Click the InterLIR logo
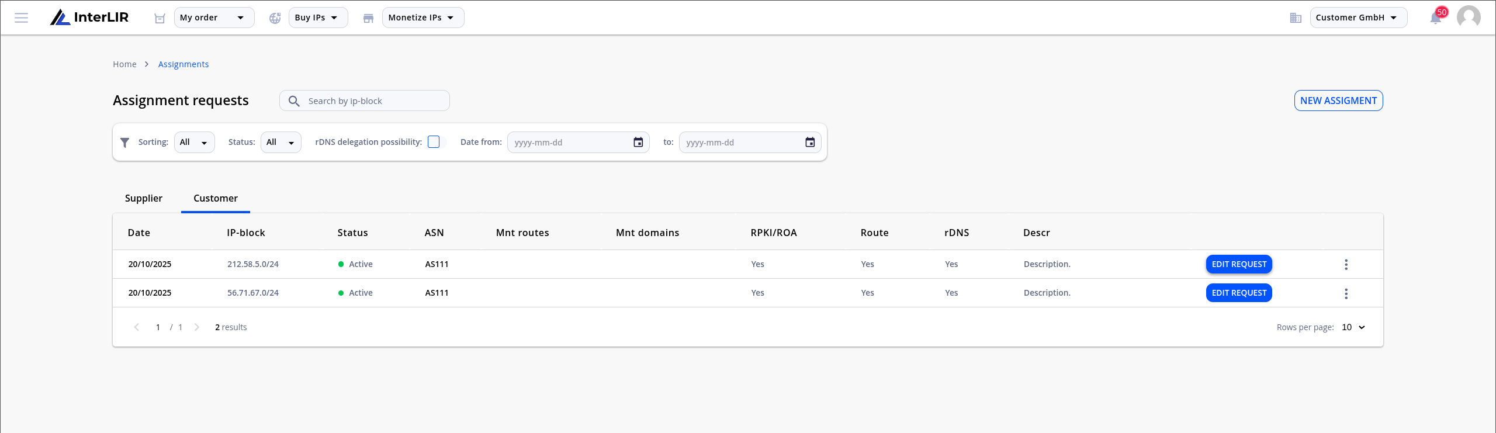The image size is (1496, 433). pyautogui.click(x=89, y=18)
